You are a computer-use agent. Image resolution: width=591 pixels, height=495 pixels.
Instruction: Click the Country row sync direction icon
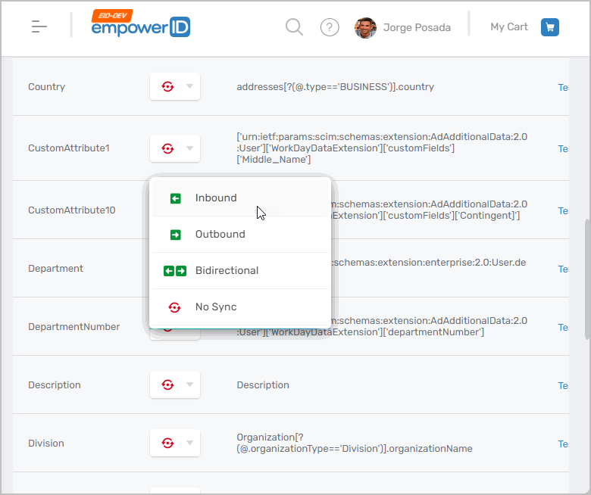click(x=167, y=87)
